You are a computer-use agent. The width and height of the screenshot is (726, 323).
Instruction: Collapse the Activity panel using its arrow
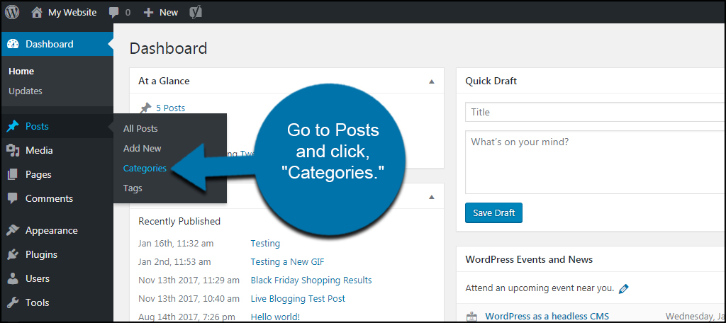coord(432,197)
